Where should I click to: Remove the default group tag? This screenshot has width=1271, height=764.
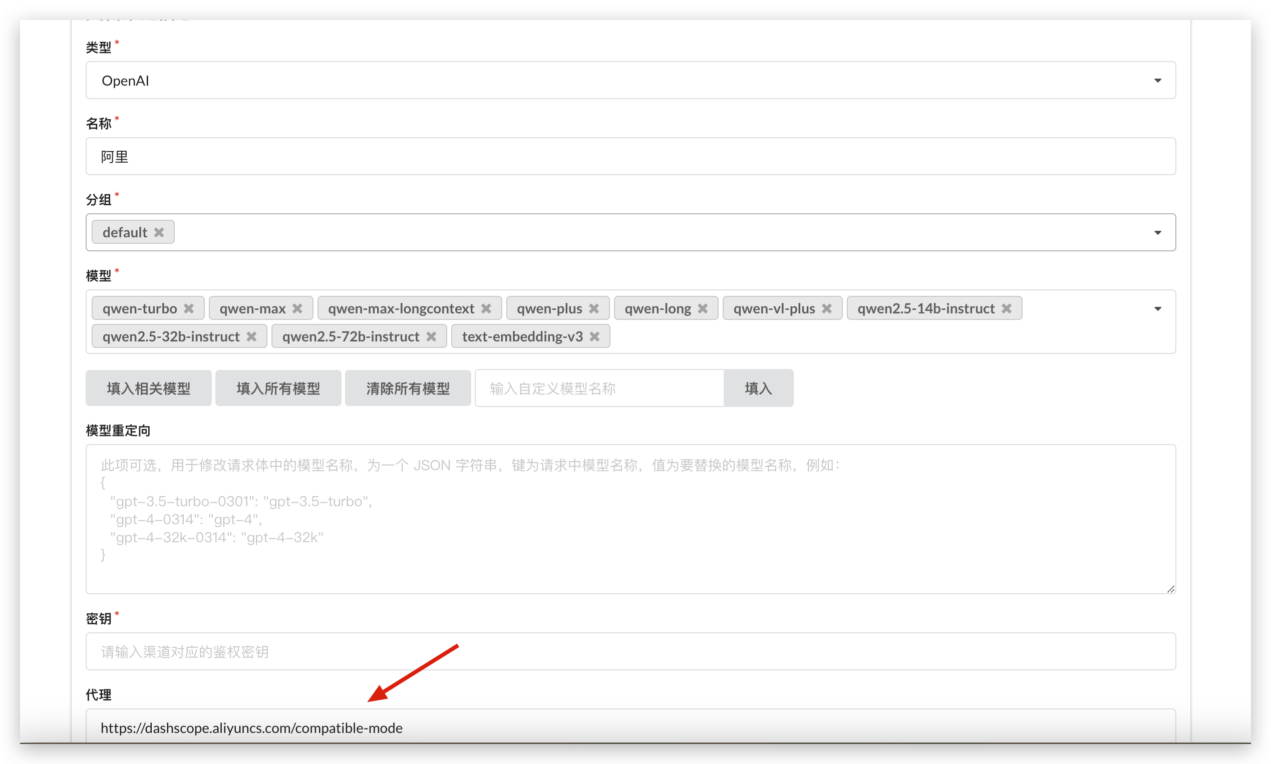(159, 233)
